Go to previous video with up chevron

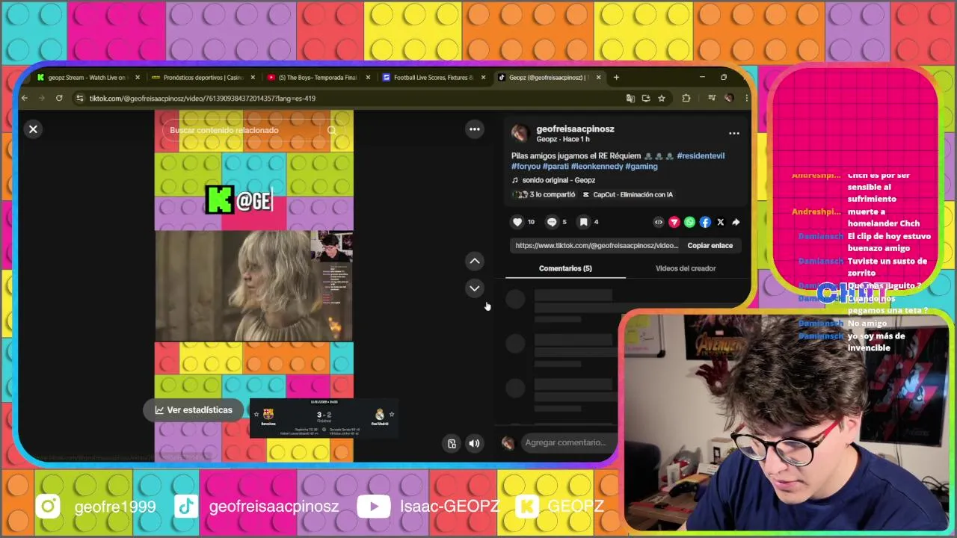(x=474, y=261)
